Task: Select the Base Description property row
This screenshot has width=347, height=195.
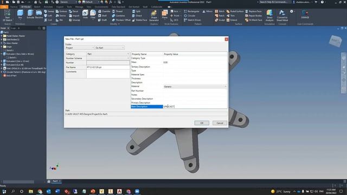Action: click(x=179, y=107)
